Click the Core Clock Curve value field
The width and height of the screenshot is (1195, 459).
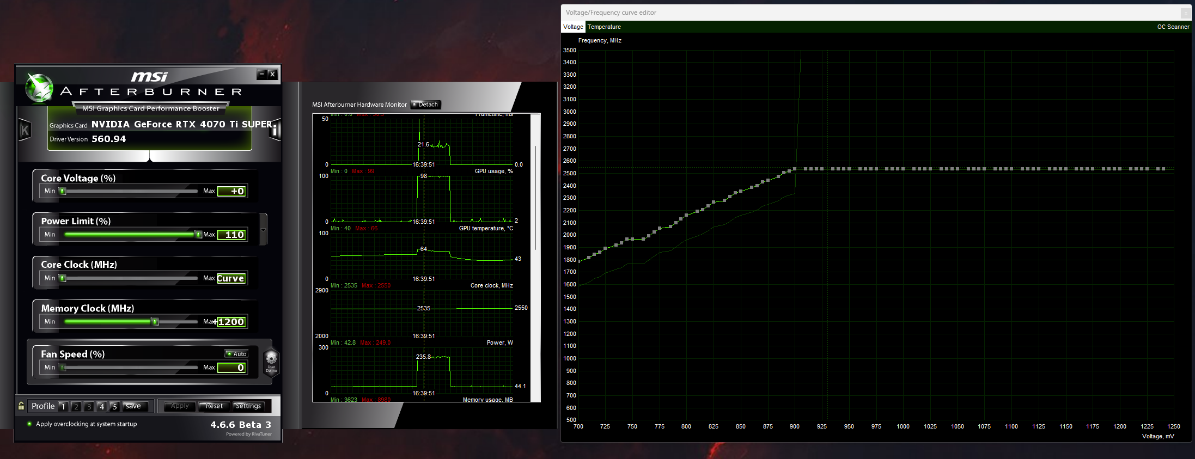pos(231,278)
